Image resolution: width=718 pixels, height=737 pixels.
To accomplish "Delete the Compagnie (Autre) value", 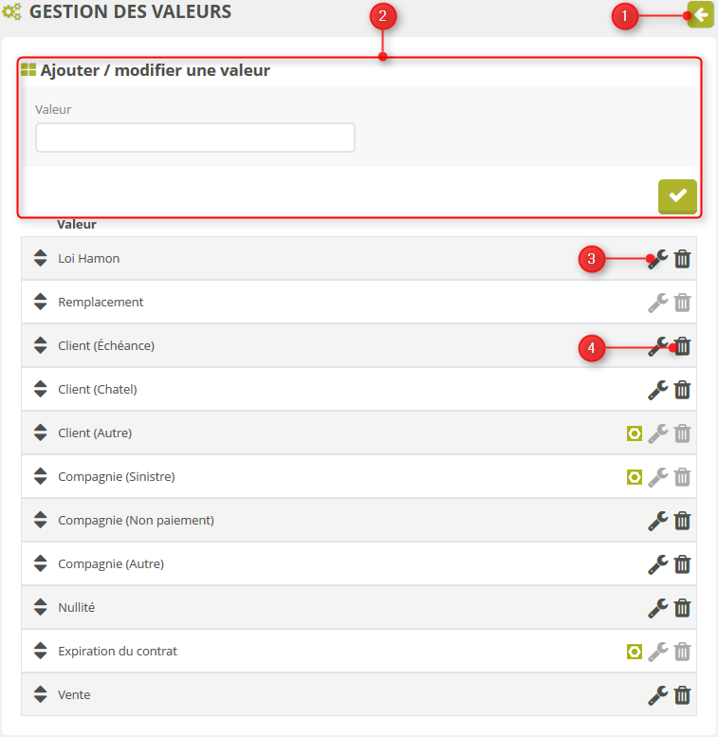I will [683, 564].
